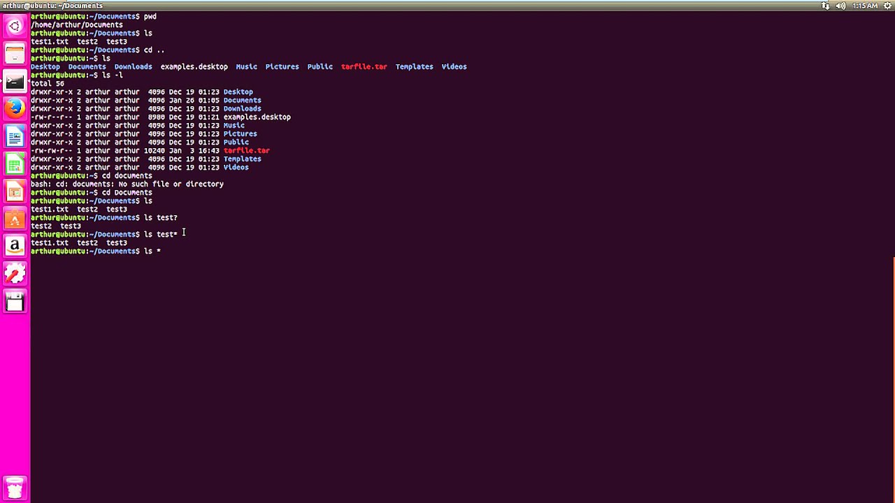The width and height of the screenshot is (895, 503).
Task: Open LibreOffice Impress presentation icon
Action: pos(15,191)
